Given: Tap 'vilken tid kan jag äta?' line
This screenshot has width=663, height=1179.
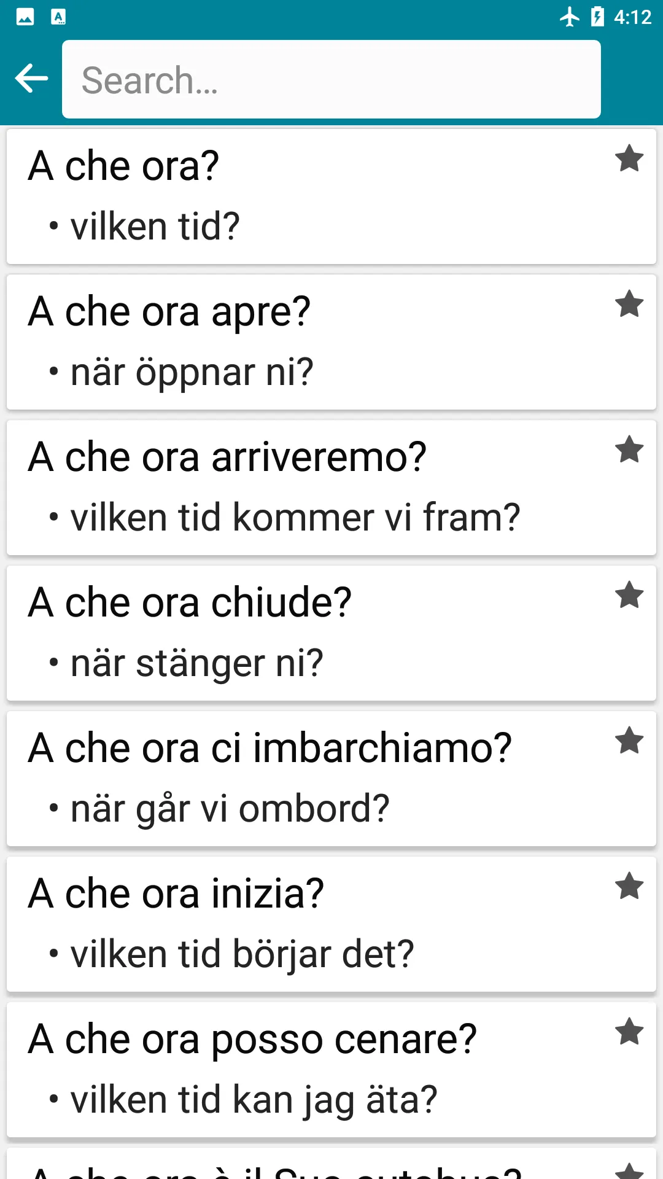Looking at the screenshot, I should [x=254, y=1100].
